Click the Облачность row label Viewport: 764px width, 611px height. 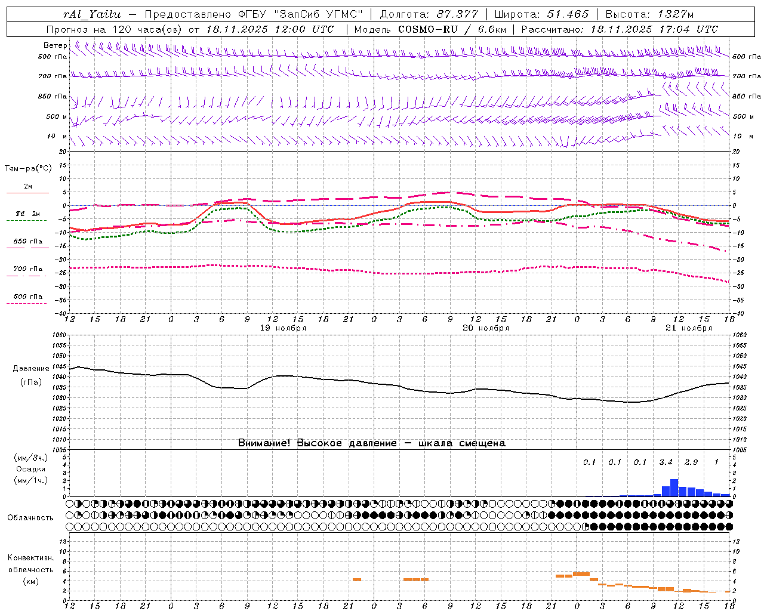[x=30, y=518]
